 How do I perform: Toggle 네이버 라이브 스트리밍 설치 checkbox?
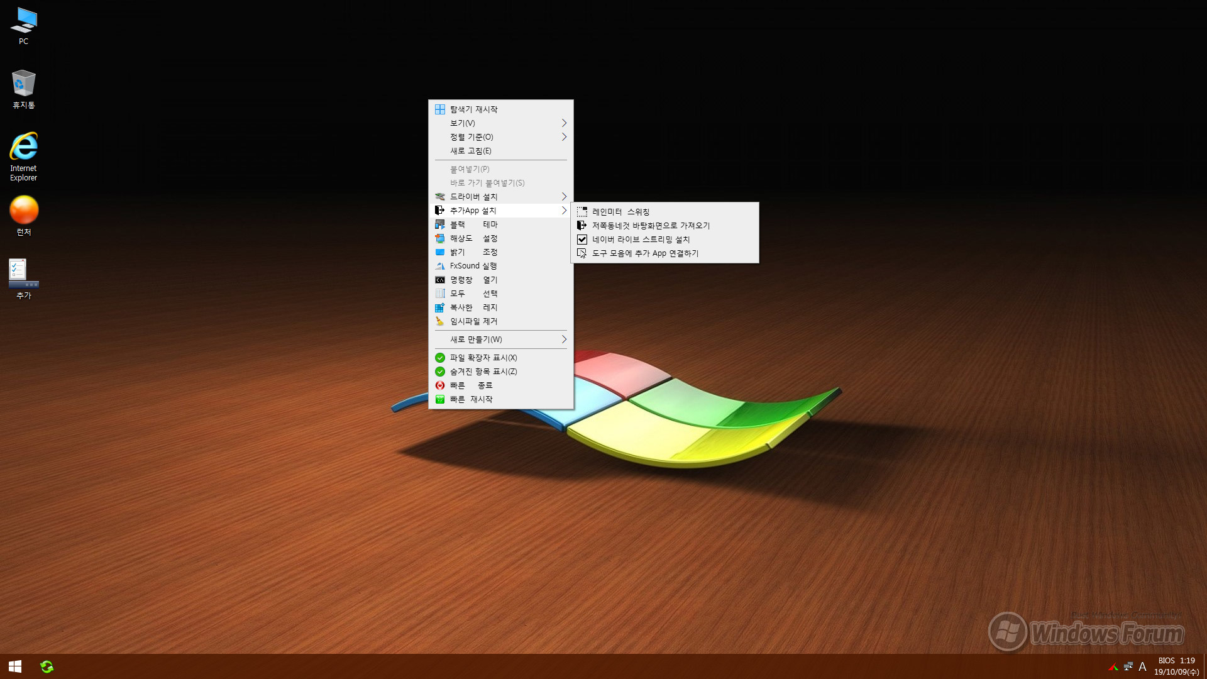tap(582, 240)
